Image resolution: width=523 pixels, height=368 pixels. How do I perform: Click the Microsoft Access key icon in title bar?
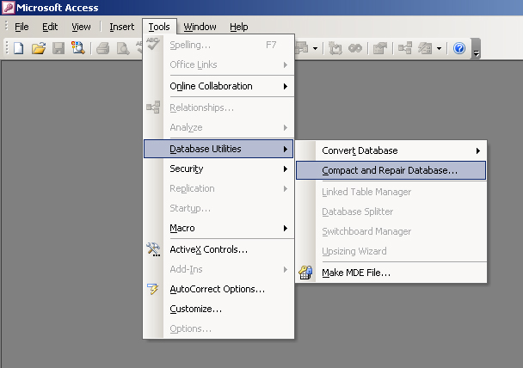[x=9, y=9]
